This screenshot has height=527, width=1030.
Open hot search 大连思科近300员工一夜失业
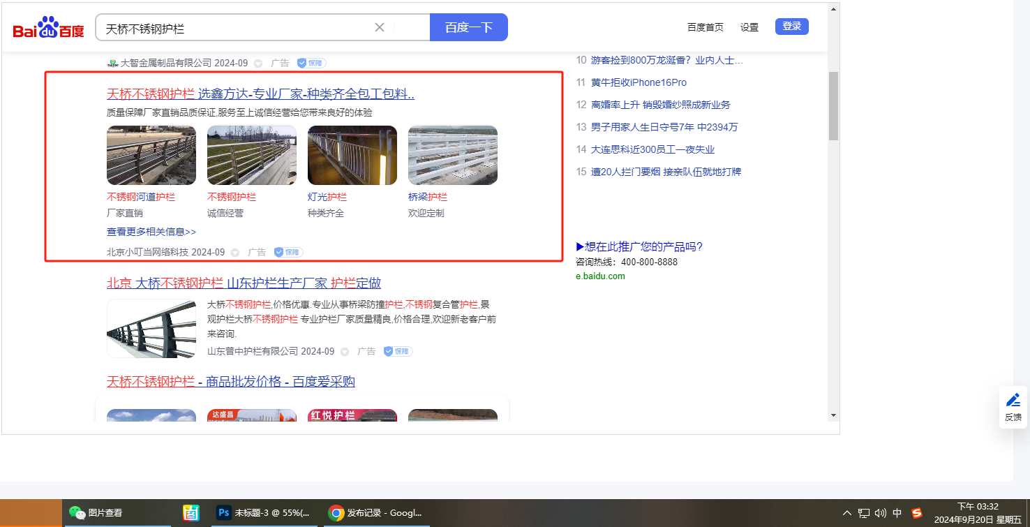point(653,149)
